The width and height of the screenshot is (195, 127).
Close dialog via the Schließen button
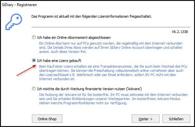(176, 119)
